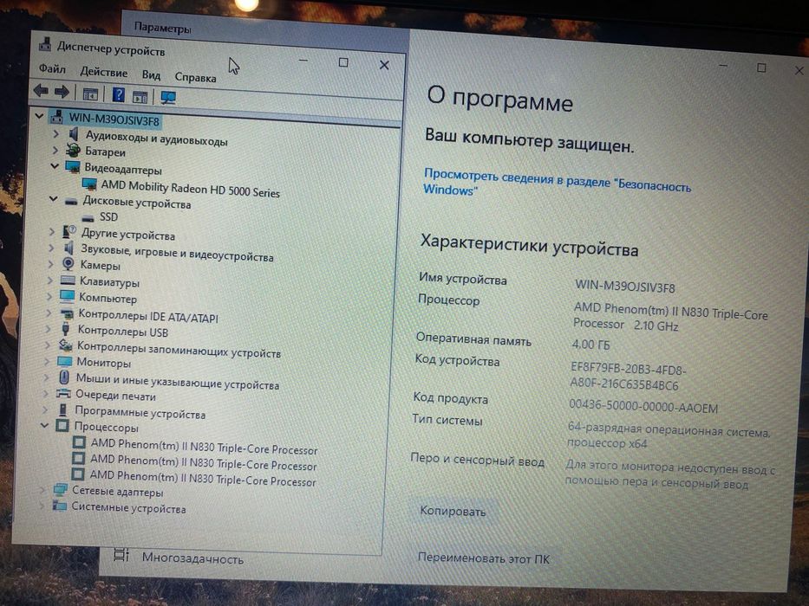Open the Безопасность Windows details link

click(x=557, y=183)
